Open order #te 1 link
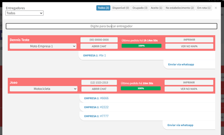Screen dimensions: 224x135 coord(103,55)
